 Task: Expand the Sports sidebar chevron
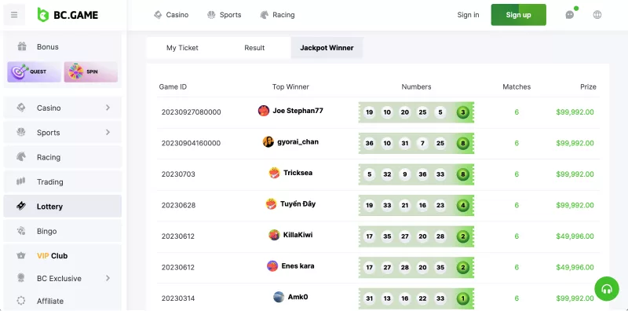[108, 132]
